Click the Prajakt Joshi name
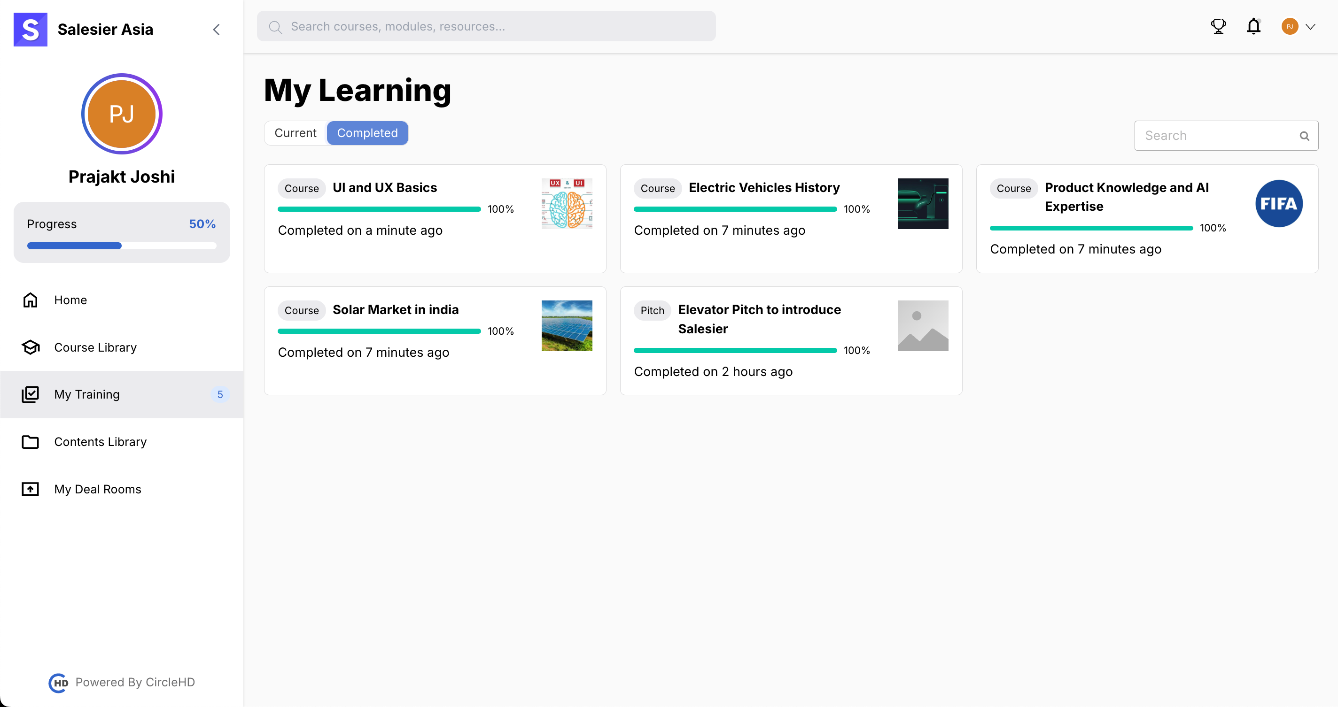The image size is (1338, 707). coord(122,177)
